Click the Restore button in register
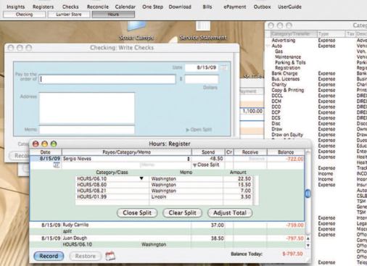 85,256
